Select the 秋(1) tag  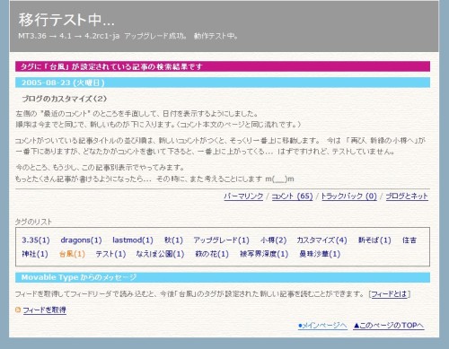pos(173,240)
